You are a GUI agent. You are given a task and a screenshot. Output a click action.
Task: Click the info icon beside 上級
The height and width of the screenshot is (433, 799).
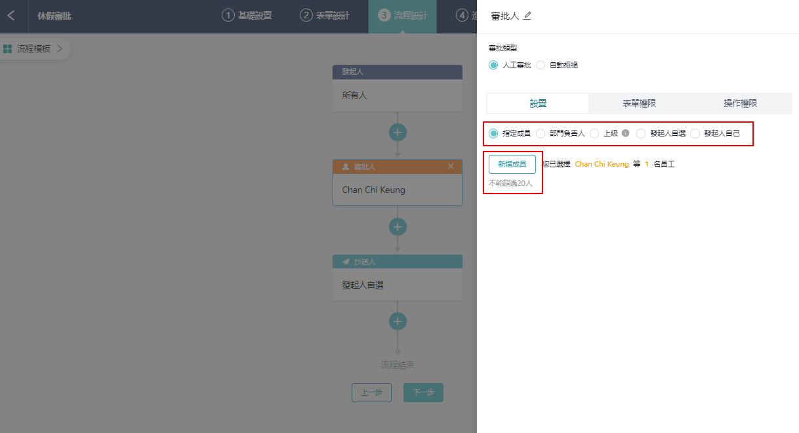tap(625, 133)
